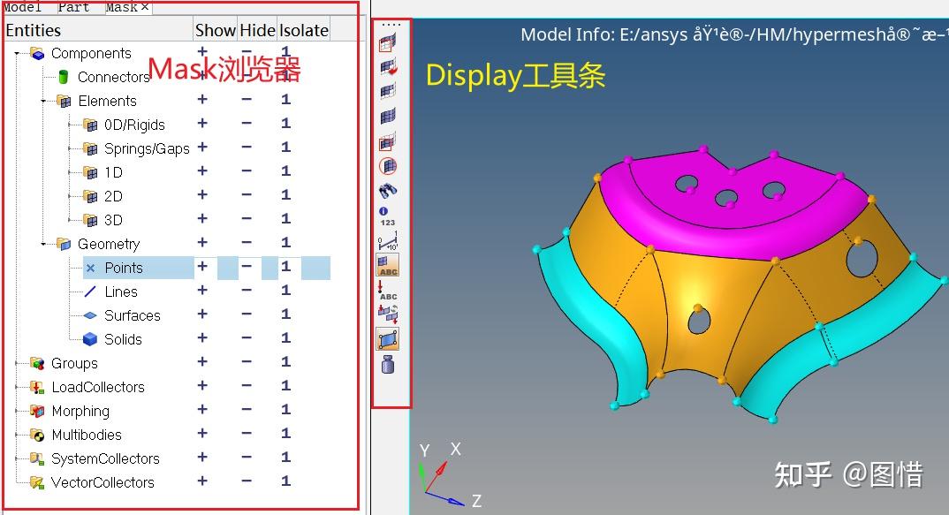Screen dimensions: 949x515
Task: Select the Groups entity icon
Action: pyautogui.click(x=37, y=363)
